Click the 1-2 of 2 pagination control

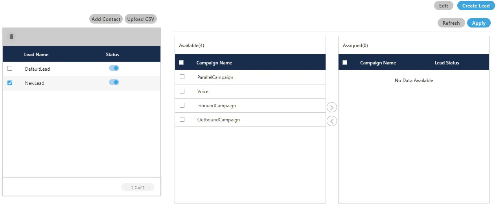[138, 187]
